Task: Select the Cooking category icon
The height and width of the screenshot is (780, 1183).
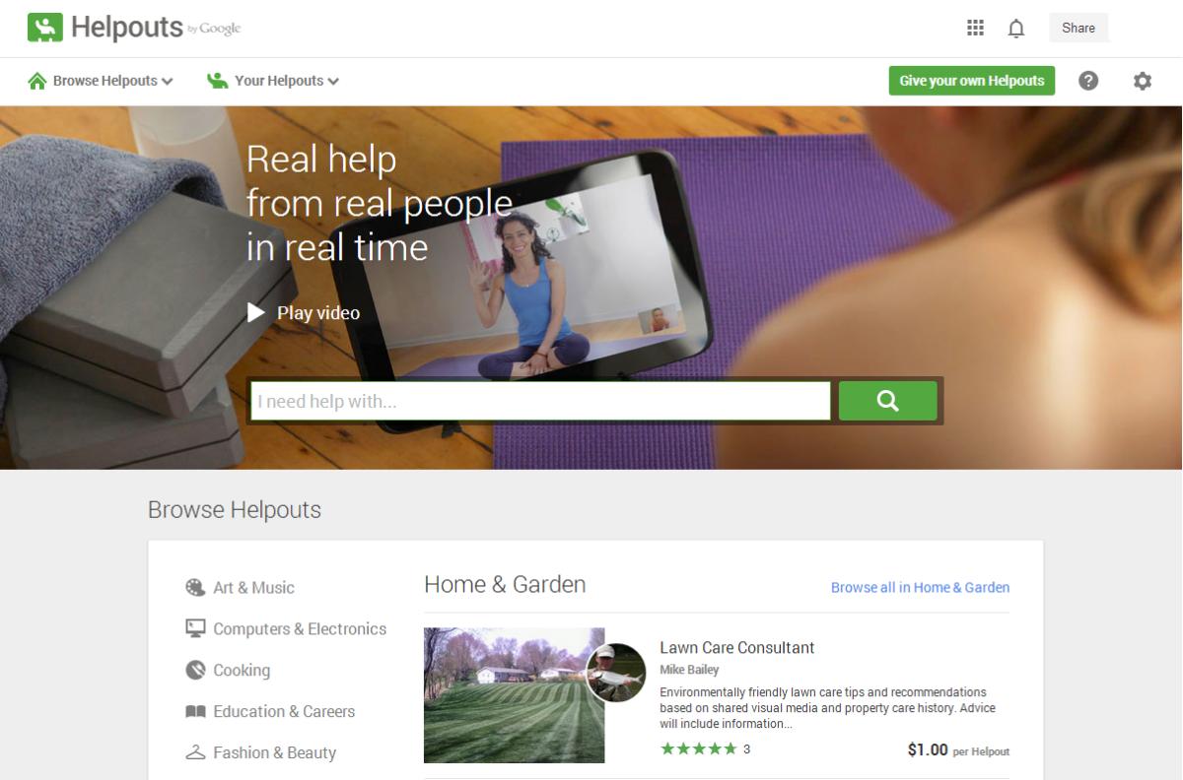Action: click(x=195, y=670)
